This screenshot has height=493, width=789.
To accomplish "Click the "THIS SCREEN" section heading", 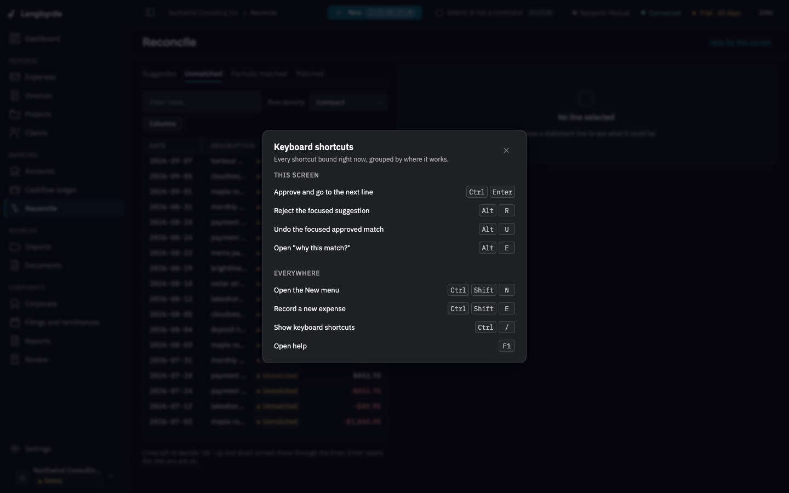I will pyautogui.click(x=296, y=175).
